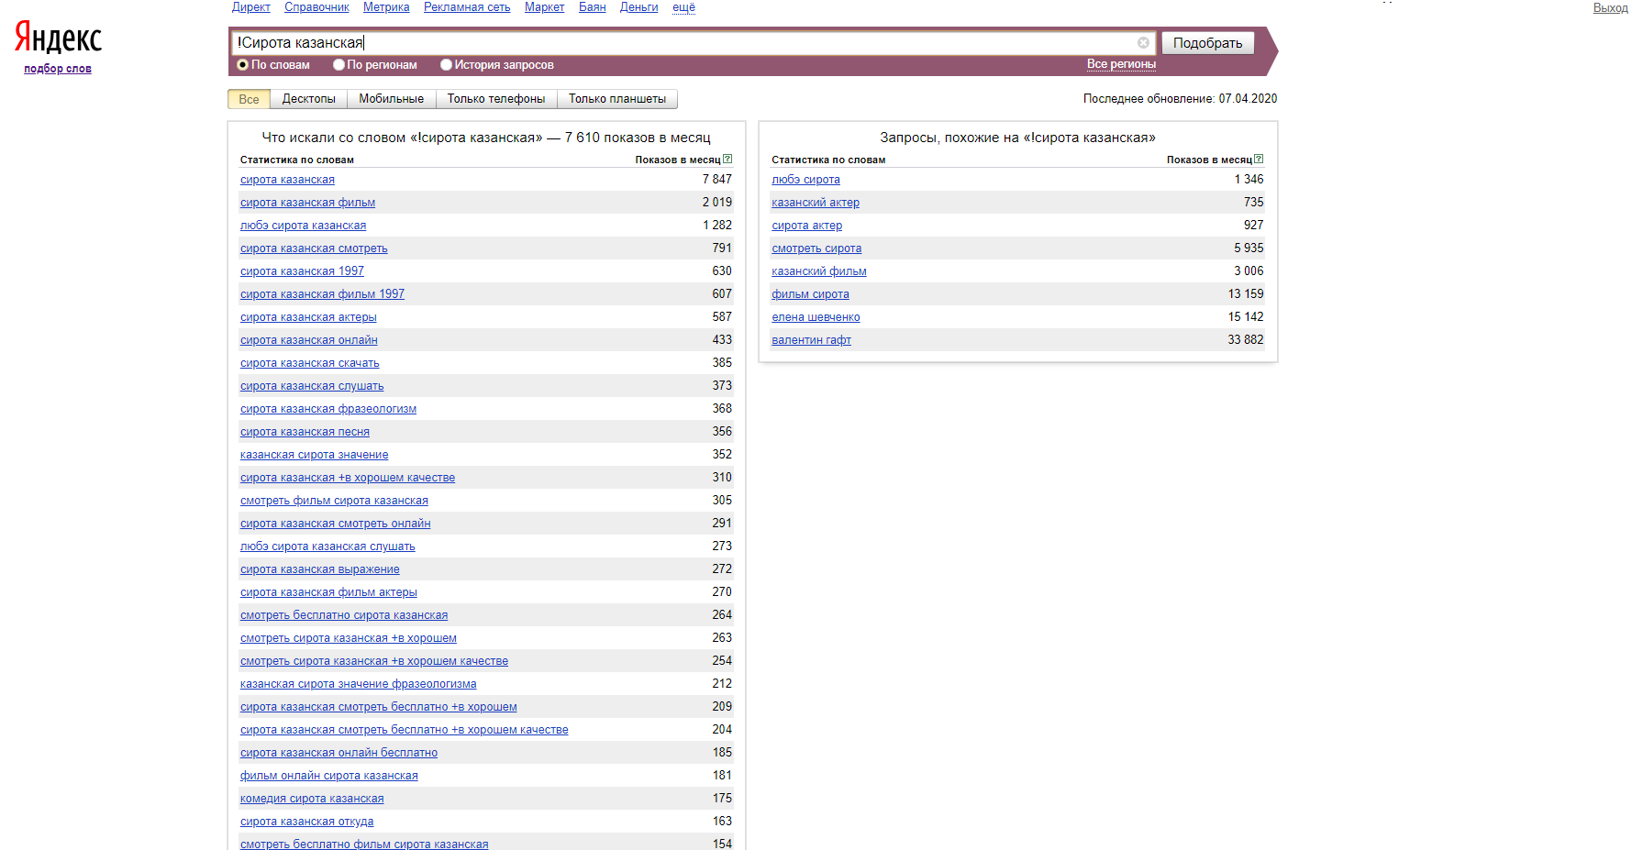The height and width of the screenshot is (850, 1643).
Task: Open the 'Директ' top menu link
Action: pos(250,7)
